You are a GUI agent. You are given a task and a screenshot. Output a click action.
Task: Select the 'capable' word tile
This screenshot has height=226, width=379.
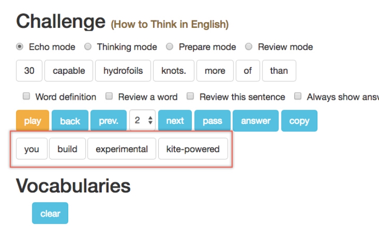pyautogui.click(x=69, y=71)
